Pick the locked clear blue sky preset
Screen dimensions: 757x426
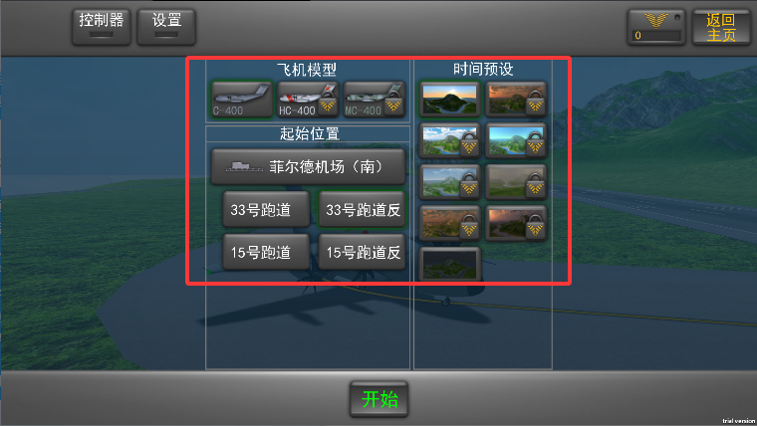tap(516, 141)
